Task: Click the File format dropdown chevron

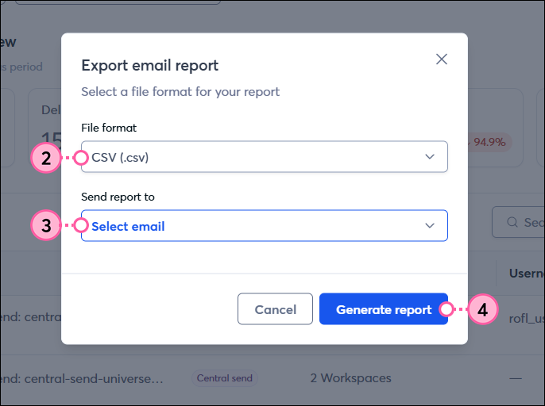Action: point(430,157)
